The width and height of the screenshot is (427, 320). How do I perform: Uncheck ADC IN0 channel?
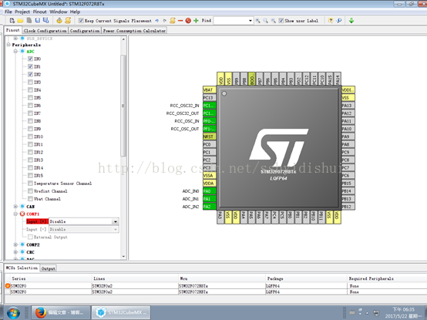coord(30,59)
